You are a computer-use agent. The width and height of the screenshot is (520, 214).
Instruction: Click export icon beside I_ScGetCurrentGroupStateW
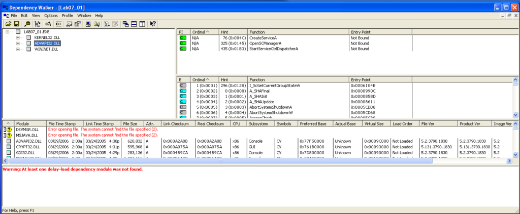tap(182, 85)
